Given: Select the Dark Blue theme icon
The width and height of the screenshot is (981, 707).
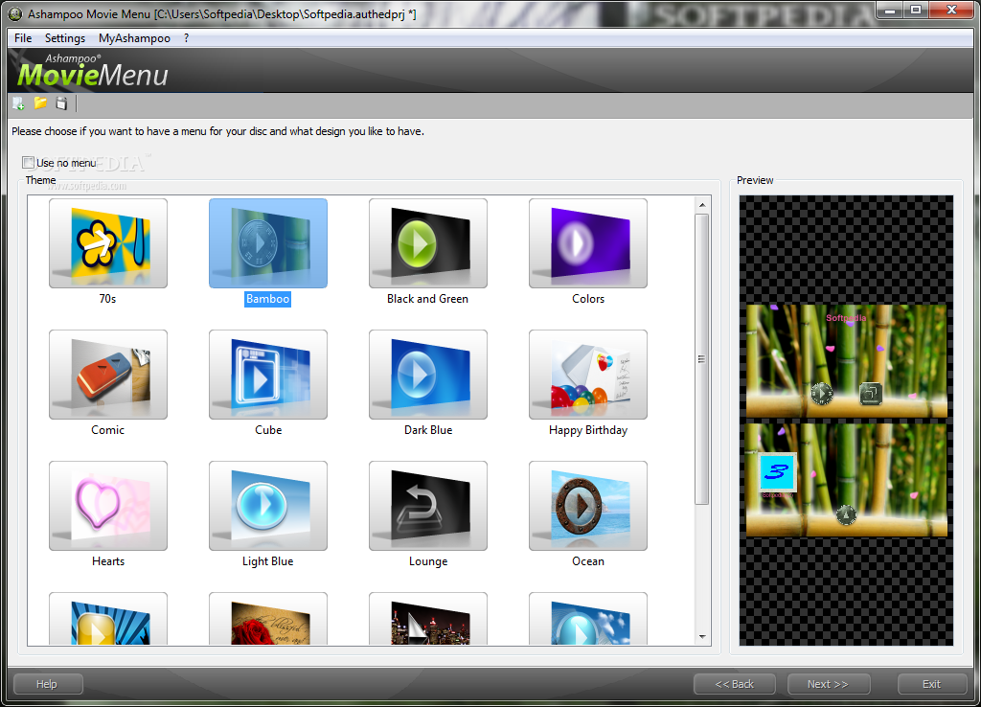Looking at the screenshot, I should (x=428, y=375).
